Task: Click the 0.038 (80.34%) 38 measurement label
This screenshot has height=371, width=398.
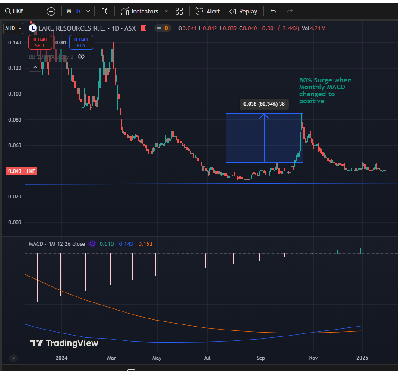Action: point(264,104)
